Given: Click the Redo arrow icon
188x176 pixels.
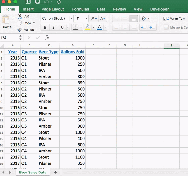Looking at the screenshot, I should 59,2.
